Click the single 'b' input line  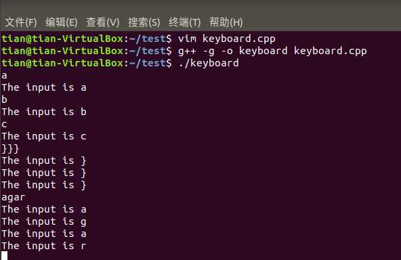click(x=4, y=100)
